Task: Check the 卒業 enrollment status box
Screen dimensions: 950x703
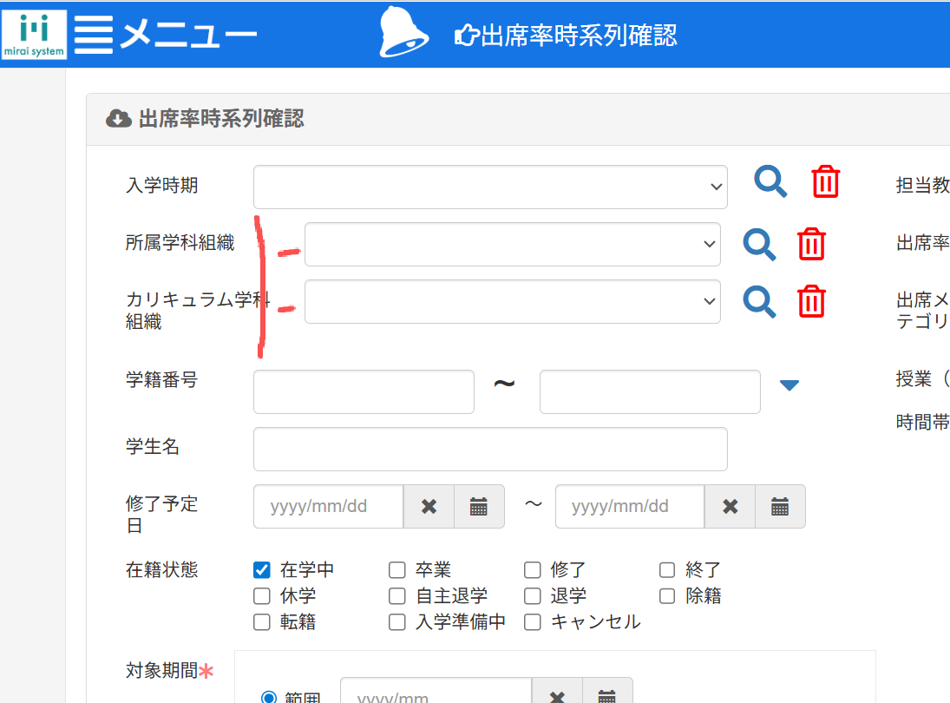Action: coord(397,570)
